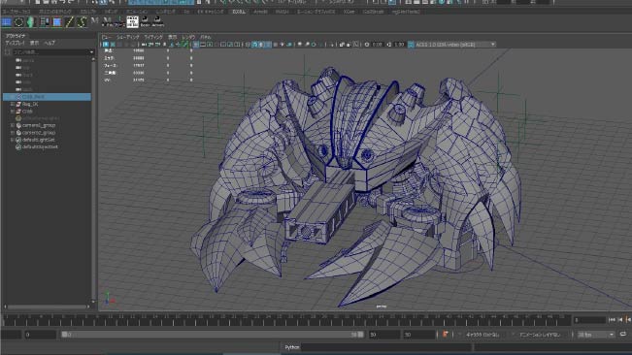Open the Outliner ディスプレイ (Display) menu
Viewport: 632px width, 355px height.
coord(15,43)
